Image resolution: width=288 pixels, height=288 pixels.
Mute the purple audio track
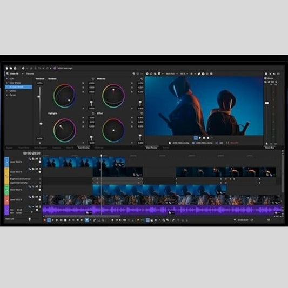tap(37, 207)
